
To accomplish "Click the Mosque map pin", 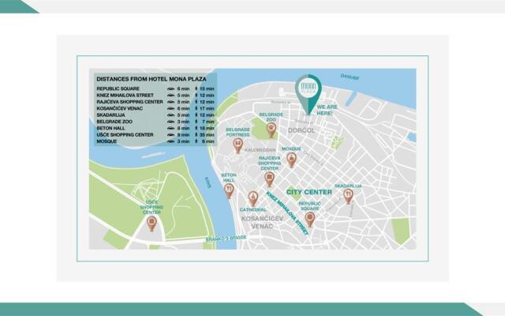I will point(291,160).
